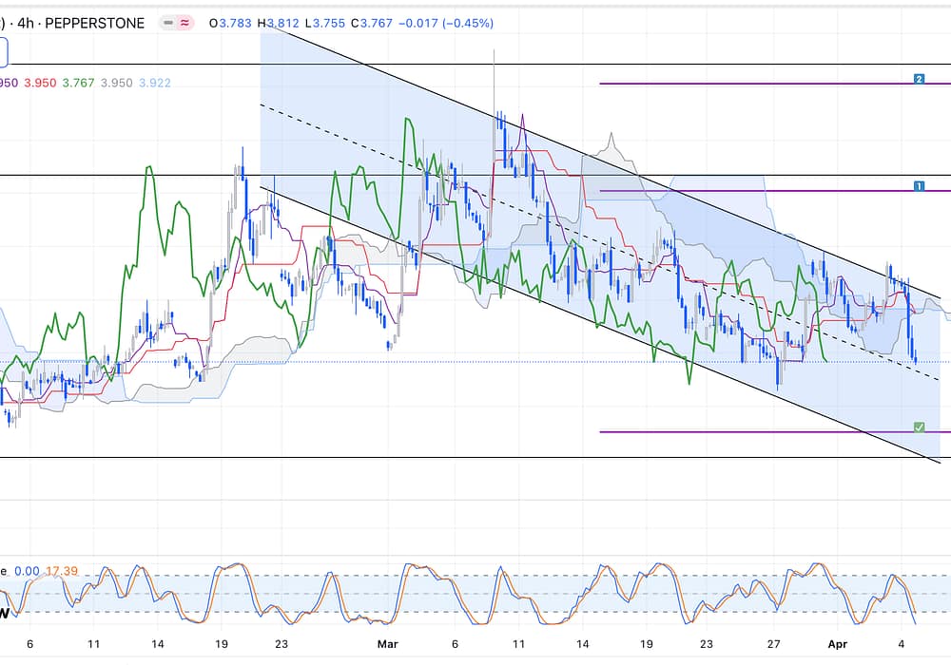Click the PEPPERSTONE broker name
Viewport: 951px width, 665px height.
tap(95, 23)
